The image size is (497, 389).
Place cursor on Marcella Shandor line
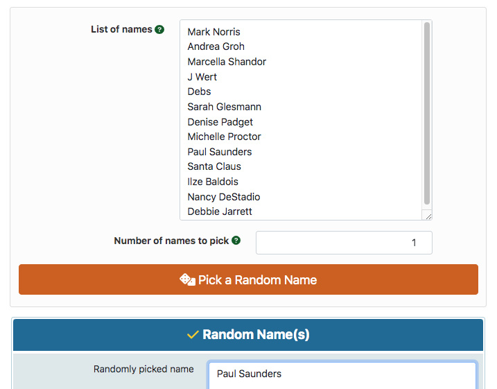227,62
